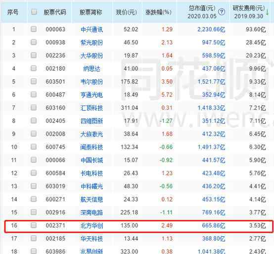The width and height of the screenshot is (274, 254).
Task: Open the 航天信息 stock link
Action: click(x=91, y=200)
